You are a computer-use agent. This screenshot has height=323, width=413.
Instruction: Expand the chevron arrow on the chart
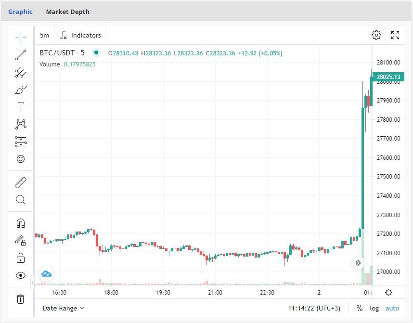pyautogui.click(x=358, y=263)
